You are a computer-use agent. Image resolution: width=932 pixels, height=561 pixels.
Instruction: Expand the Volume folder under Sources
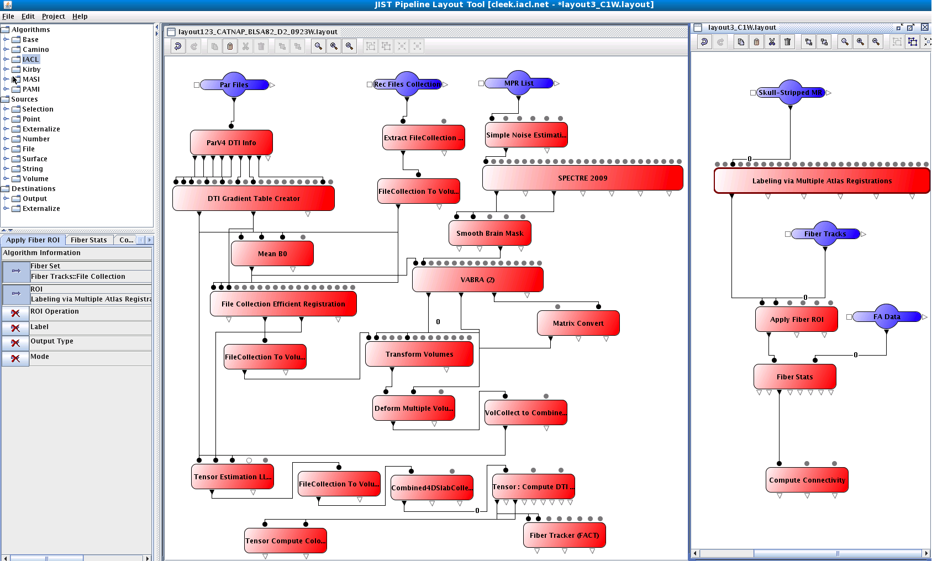6,179
